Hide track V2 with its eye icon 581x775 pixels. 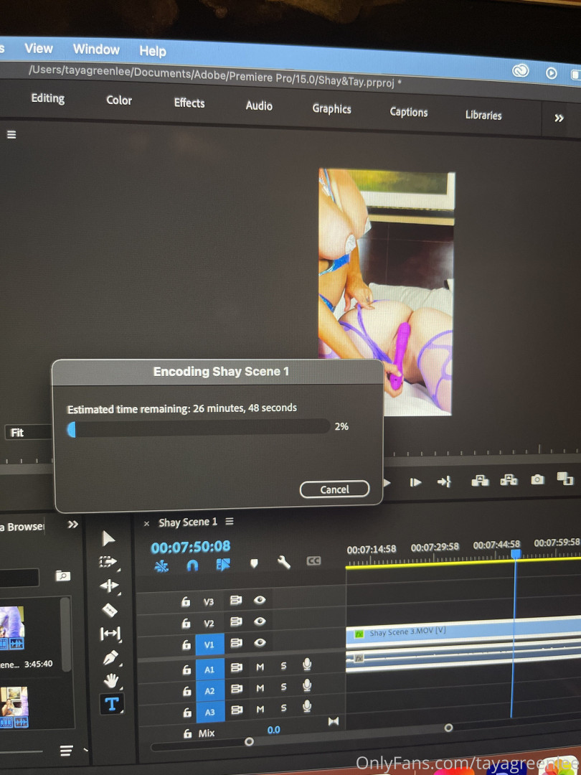[260, 621]
